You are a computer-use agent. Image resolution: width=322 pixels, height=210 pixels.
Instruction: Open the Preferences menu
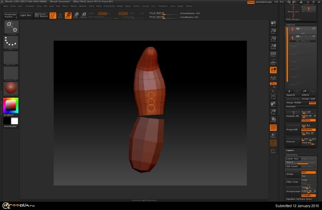[x=109, y=6]
